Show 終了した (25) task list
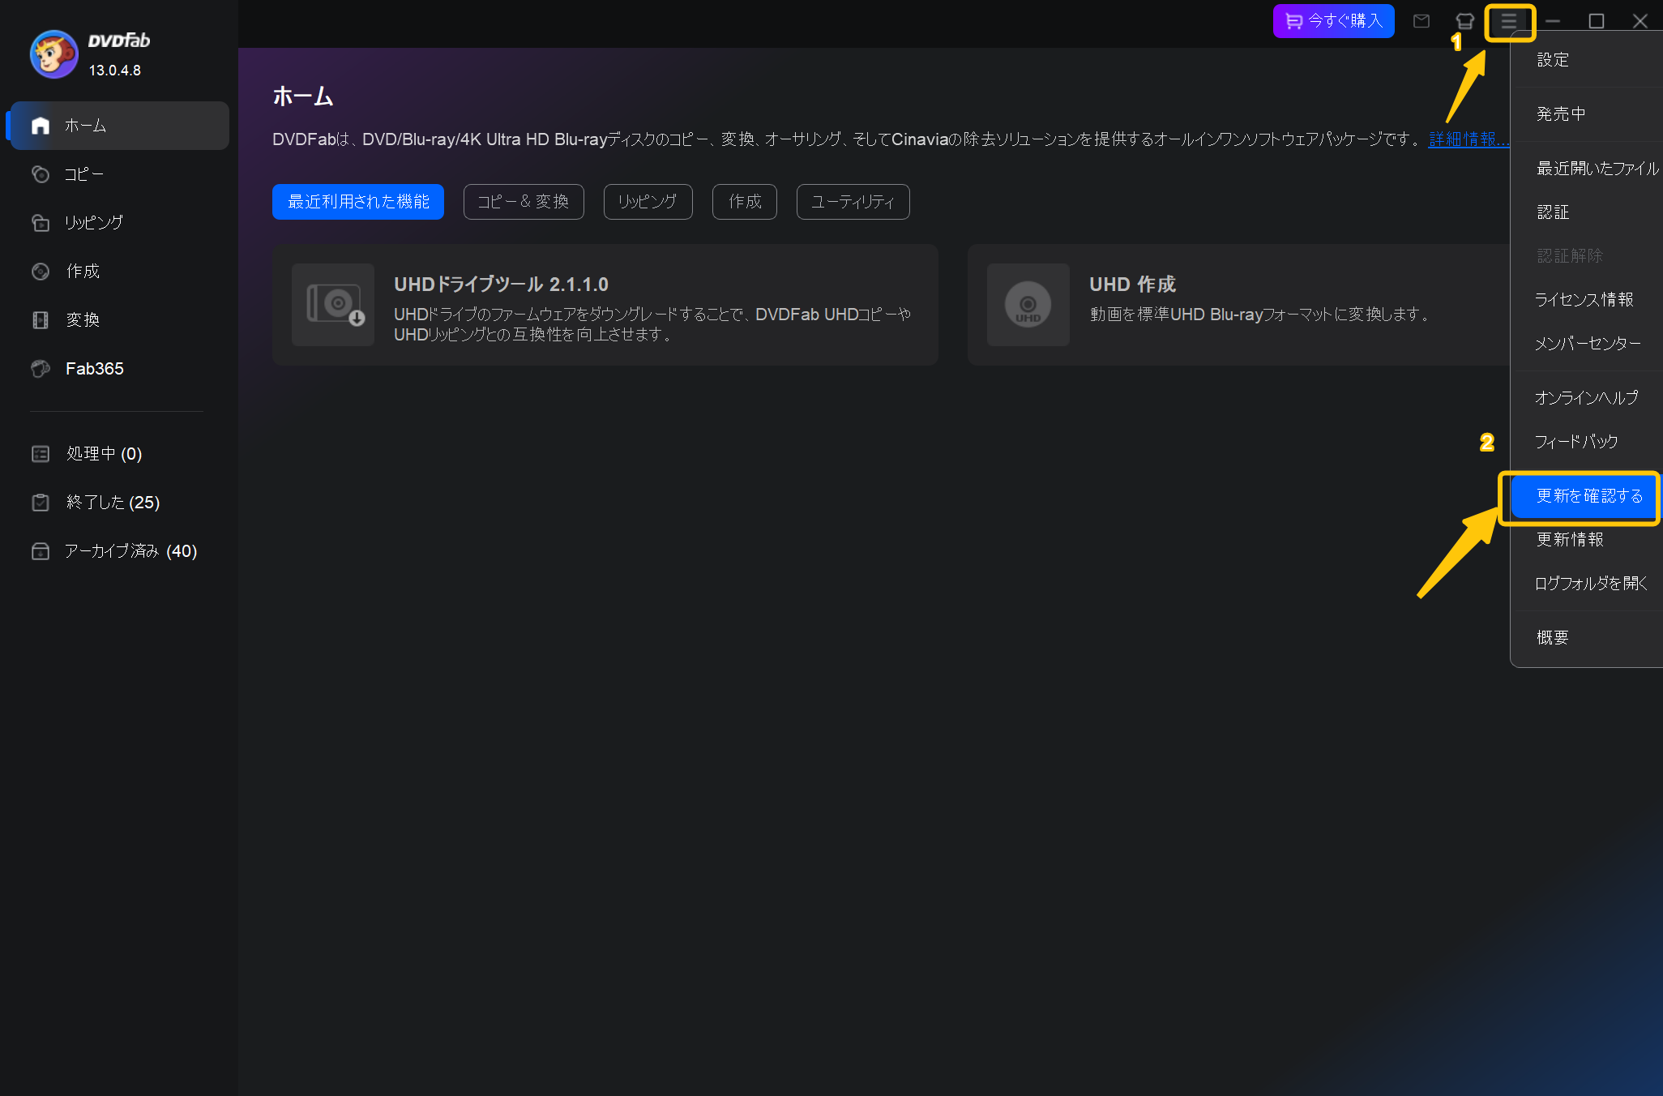1663x1096 pixels. (120, 503)
